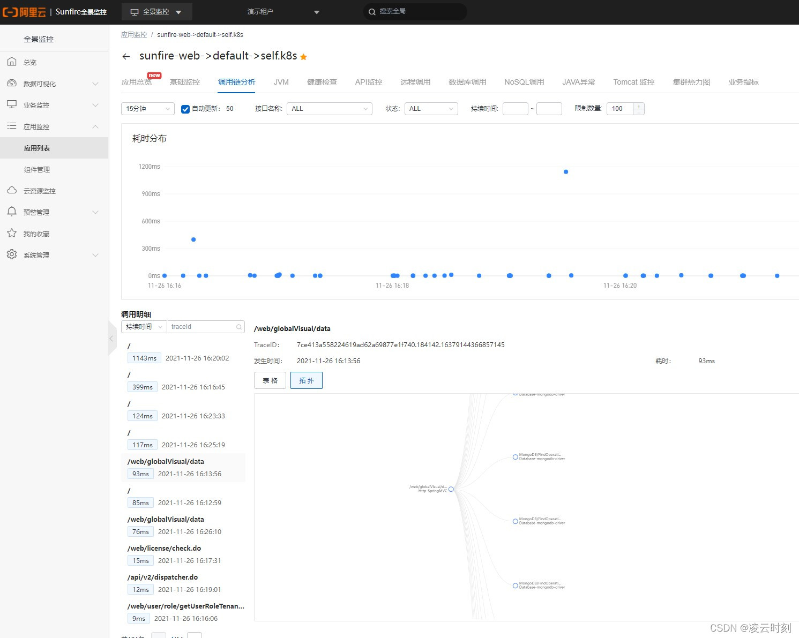The image size is (799, 638).
Task: Click the 系统管理 gear icon
Action: tap(12, 254)
